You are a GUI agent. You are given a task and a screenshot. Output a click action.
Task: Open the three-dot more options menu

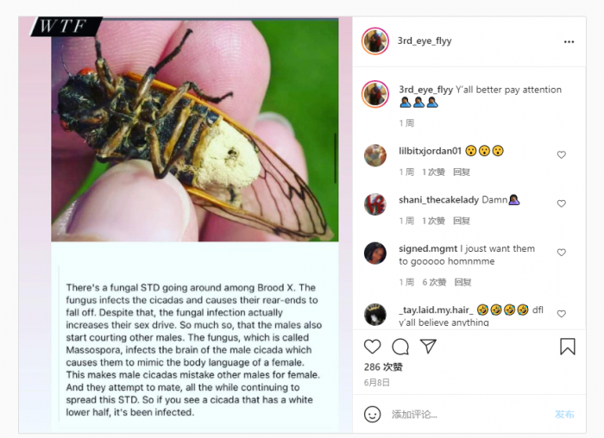(569, 41)
